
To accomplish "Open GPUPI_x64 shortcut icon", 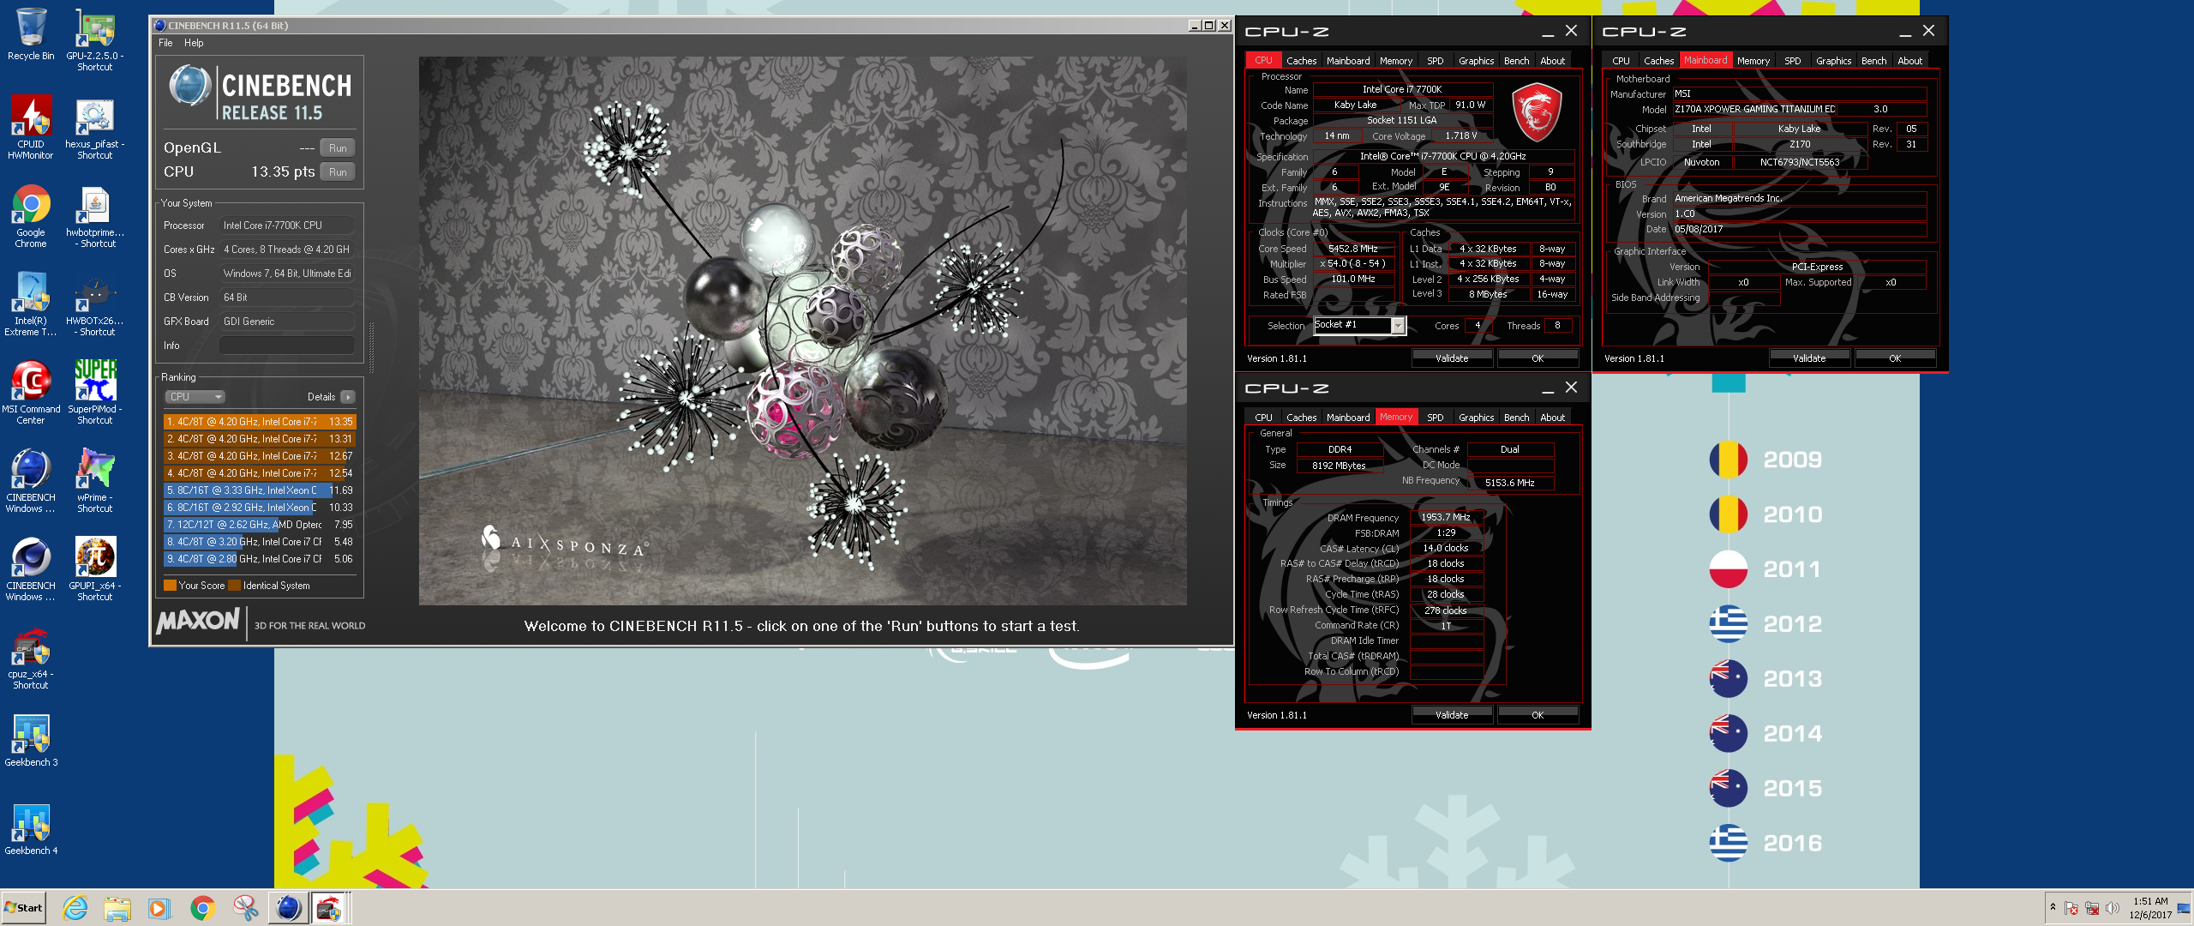I will (x=94, y=570).
